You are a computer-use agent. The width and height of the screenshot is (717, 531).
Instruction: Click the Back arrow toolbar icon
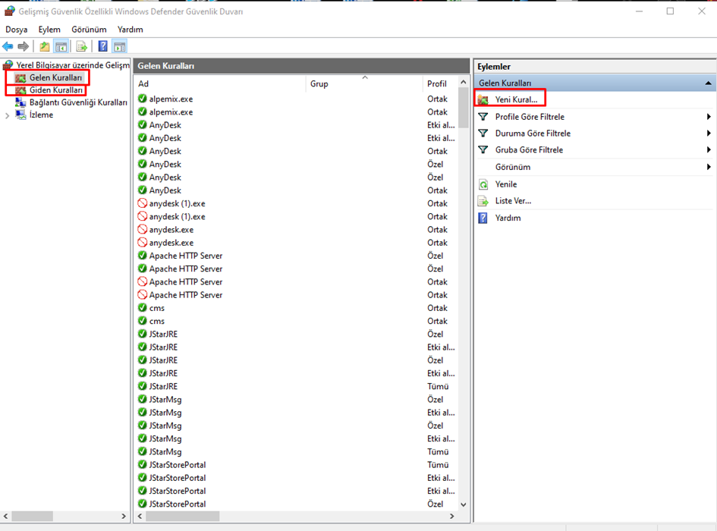point(8,46)
